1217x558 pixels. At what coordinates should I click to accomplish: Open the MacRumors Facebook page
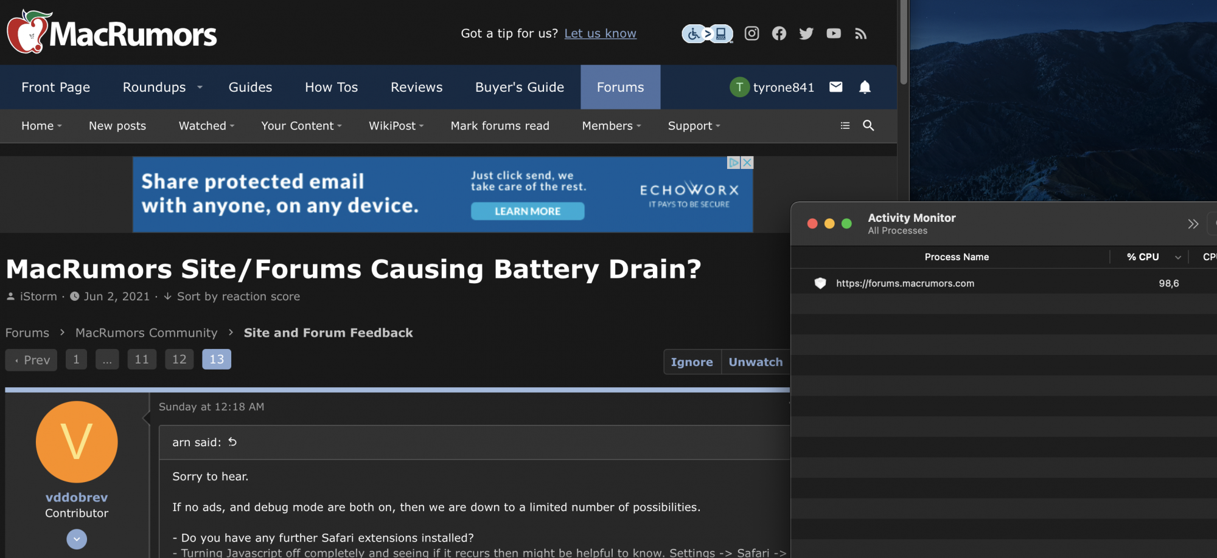tap(779, 33)
